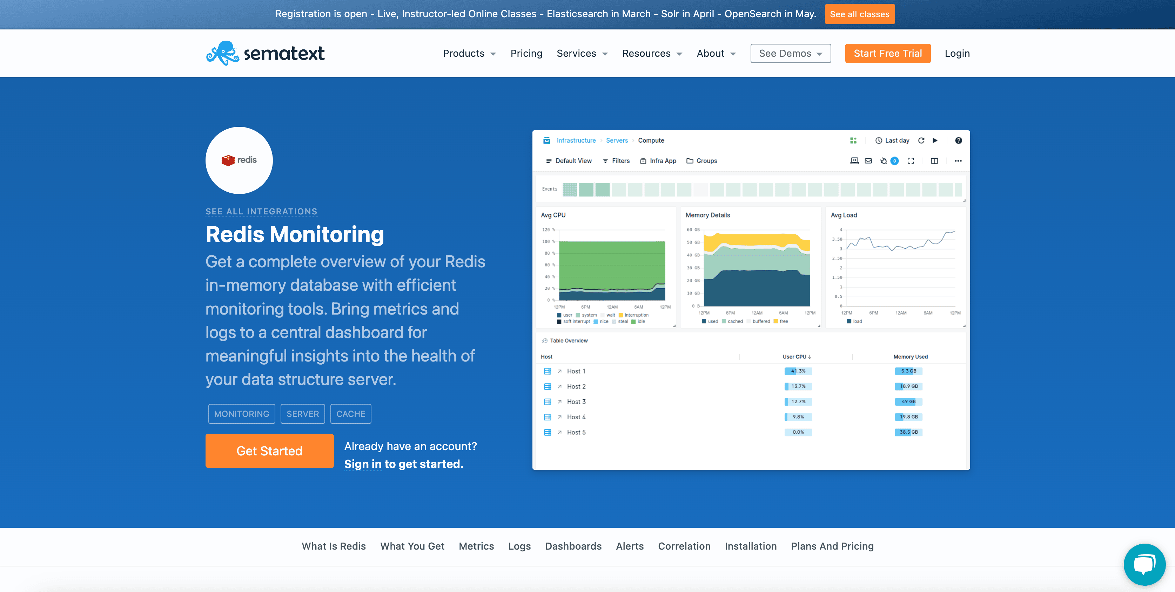Click the Infrastructure breadcrumb icon in dashboard
Image resolution: width=1175 pixels, height=592 pixels.
click(x=546, y=140)
